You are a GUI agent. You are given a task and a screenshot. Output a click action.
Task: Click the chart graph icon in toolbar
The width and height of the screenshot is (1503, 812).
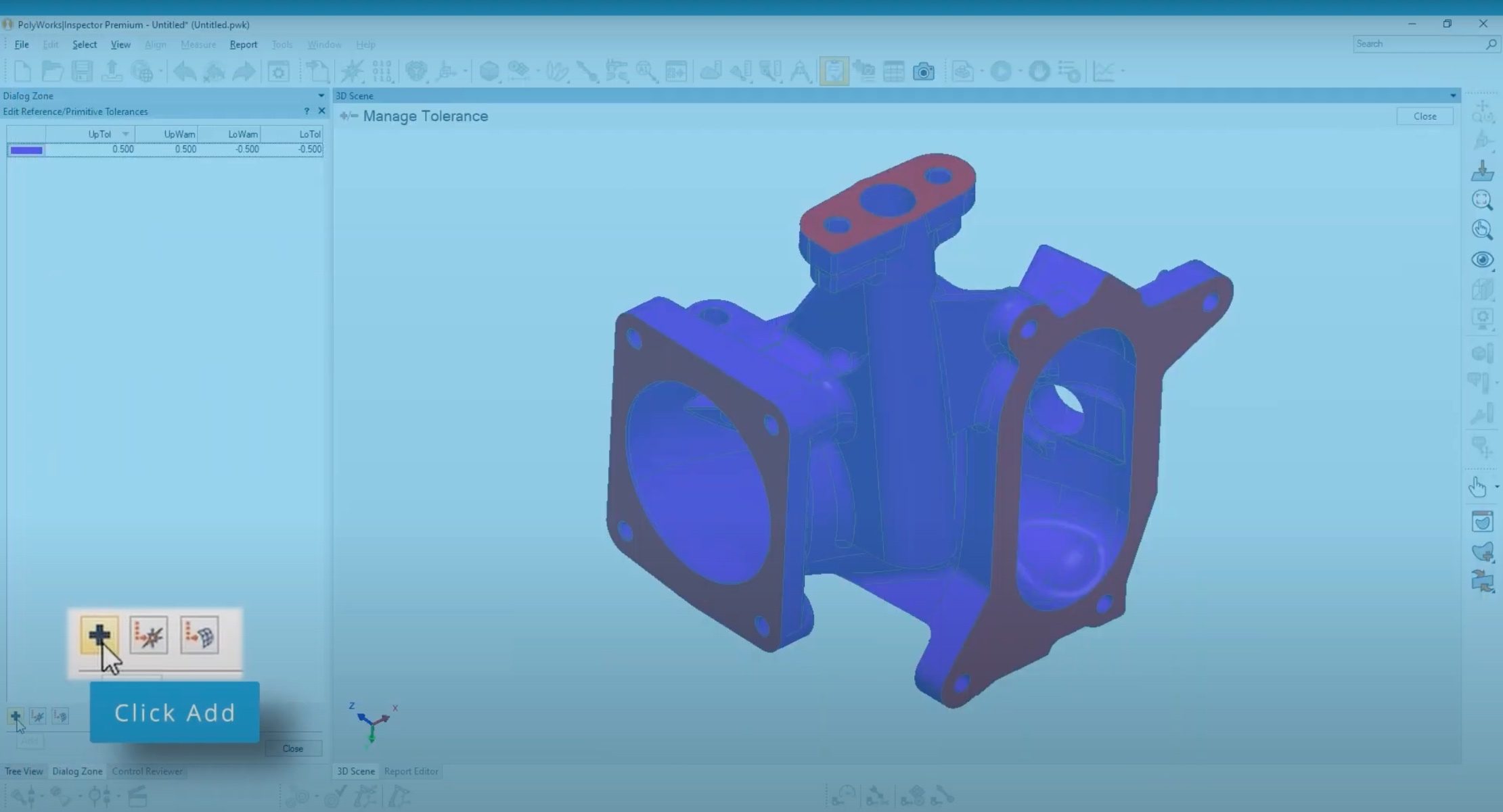tap(1104, 71)
